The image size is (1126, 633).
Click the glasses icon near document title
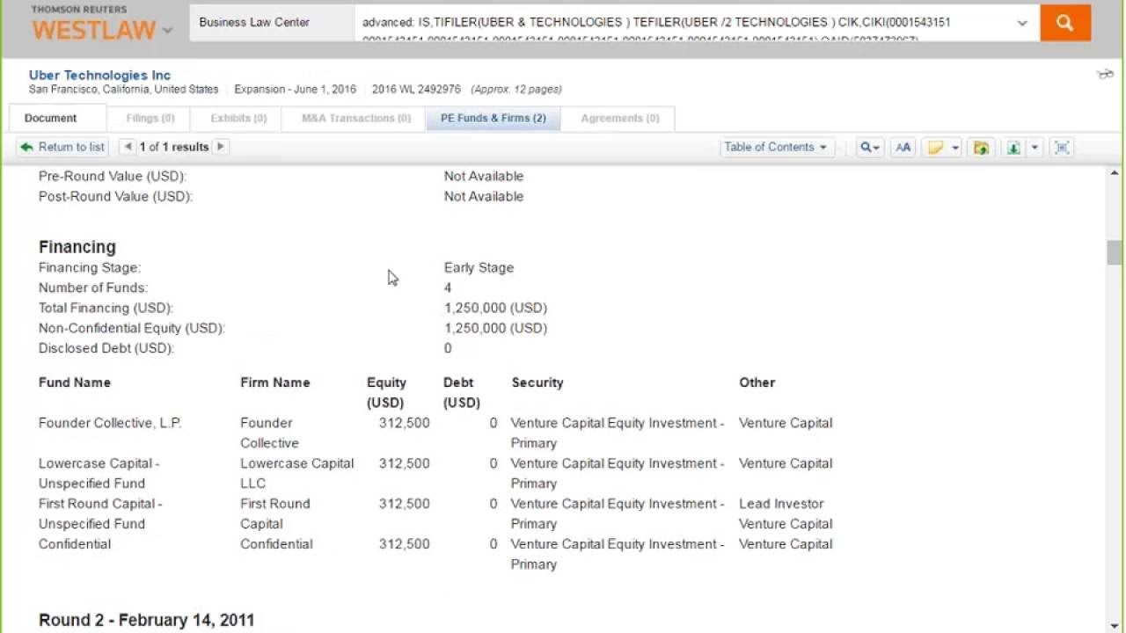[1105, 75]
